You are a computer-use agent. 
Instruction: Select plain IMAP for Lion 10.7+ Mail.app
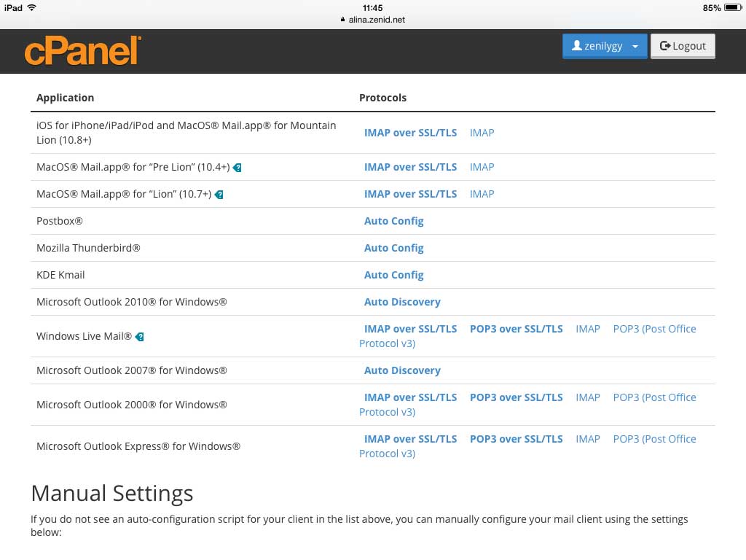[482, 194]
